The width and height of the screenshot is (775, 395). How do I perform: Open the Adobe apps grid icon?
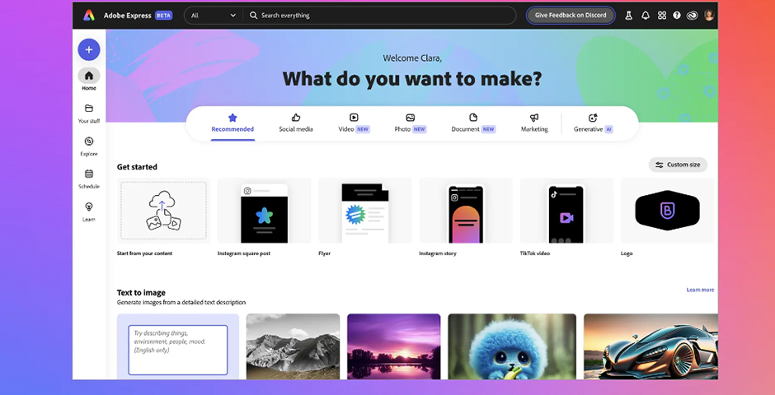[x=661, y=16]
